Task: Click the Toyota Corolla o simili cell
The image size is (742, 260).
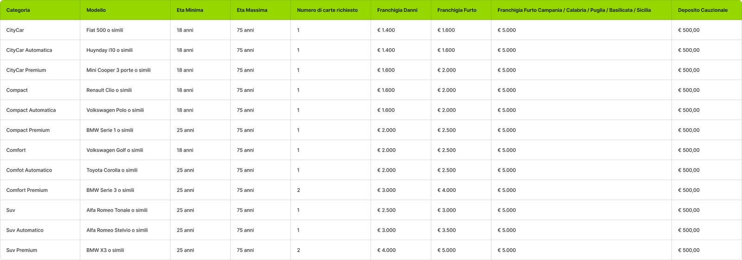Action: pyautogui.click(x=112, y=170)
